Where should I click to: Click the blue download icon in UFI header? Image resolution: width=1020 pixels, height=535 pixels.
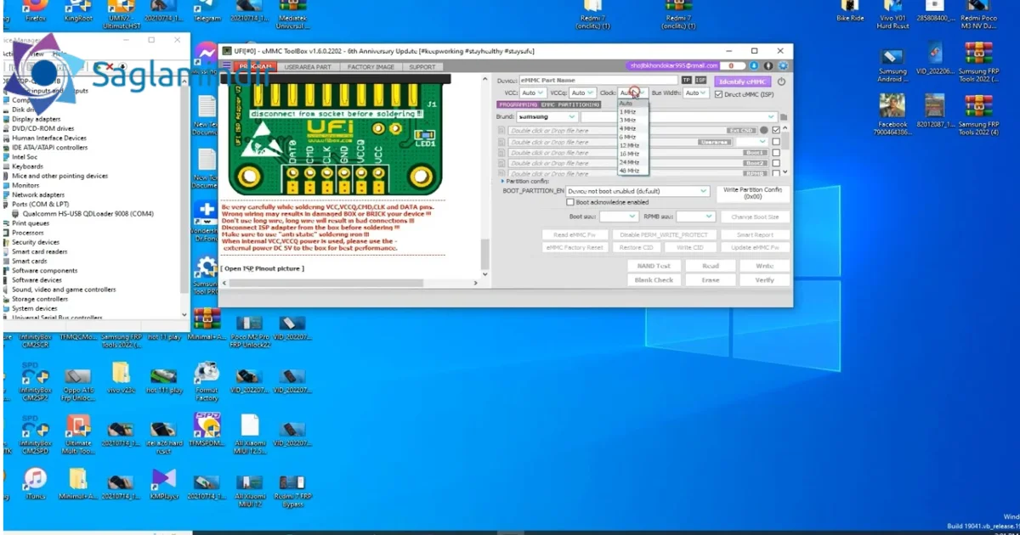(x=756, y=65)
